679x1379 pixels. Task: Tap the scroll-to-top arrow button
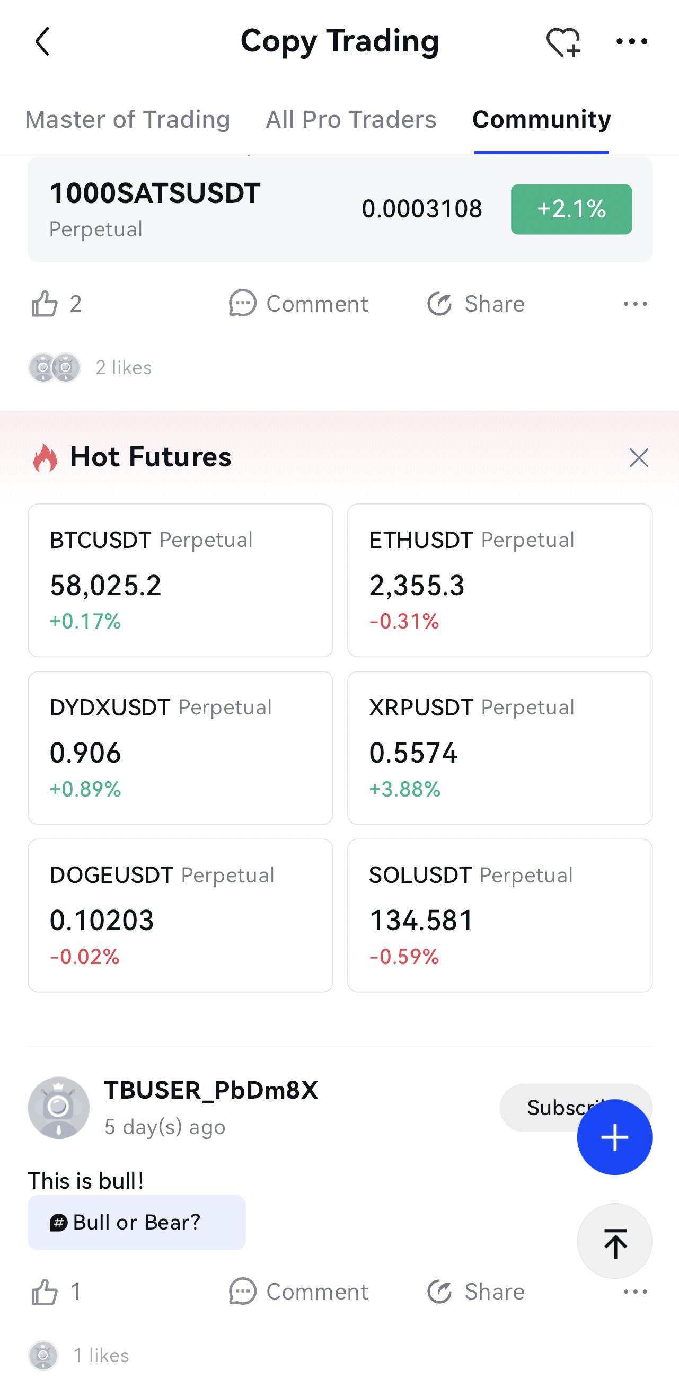tap(614, 1242)
